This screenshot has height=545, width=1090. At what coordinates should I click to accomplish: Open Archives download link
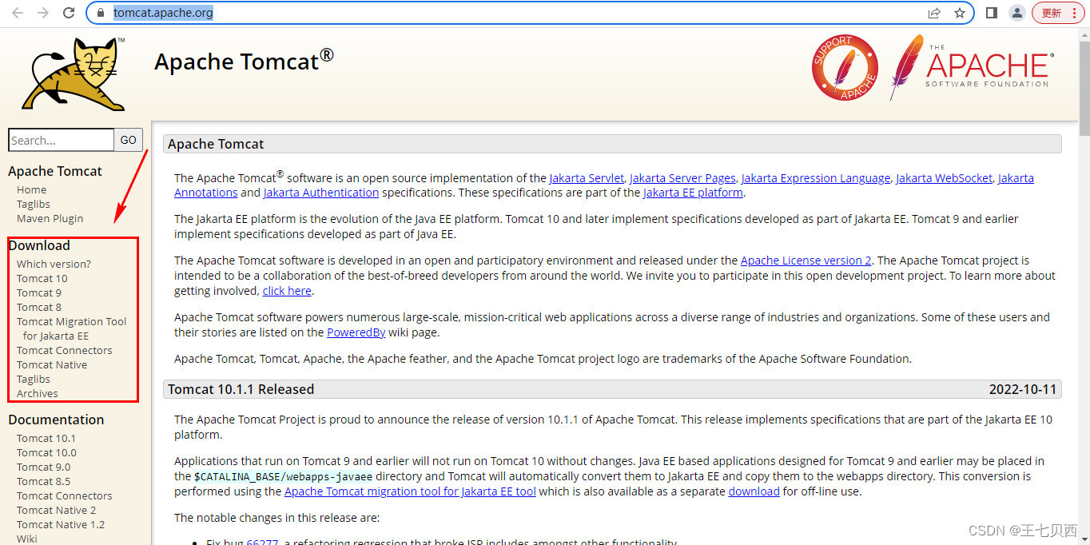38,393
